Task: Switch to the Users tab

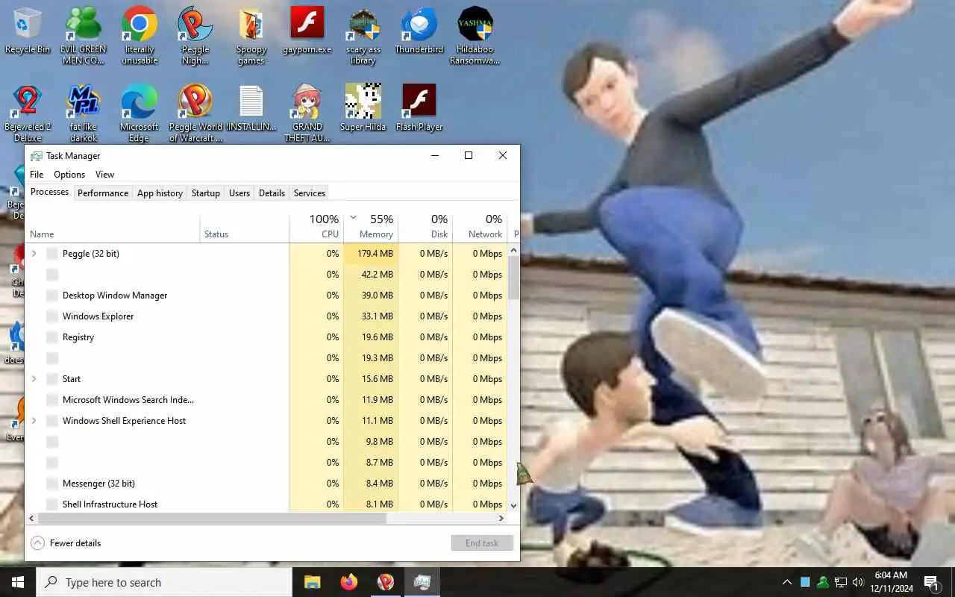Action: tap(239, 193)
